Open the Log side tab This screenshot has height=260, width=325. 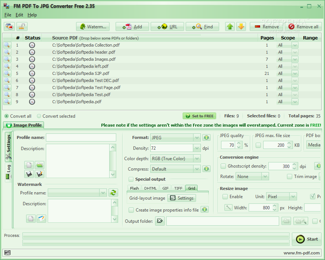coord(8,172)
